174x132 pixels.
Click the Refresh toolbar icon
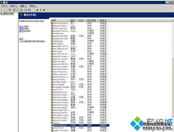(18, 10)
